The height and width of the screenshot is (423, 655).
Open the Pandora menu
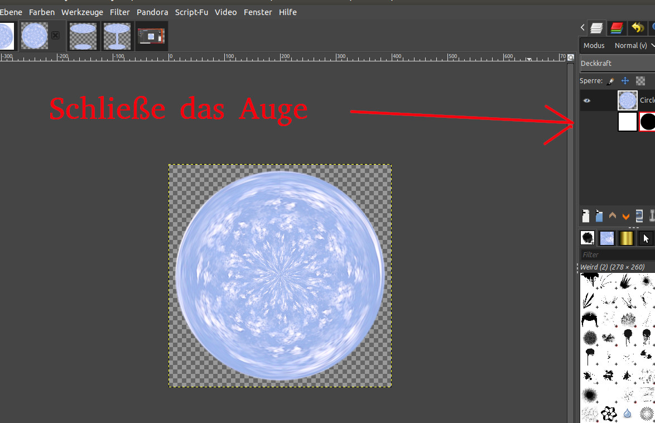coord(152,12)
